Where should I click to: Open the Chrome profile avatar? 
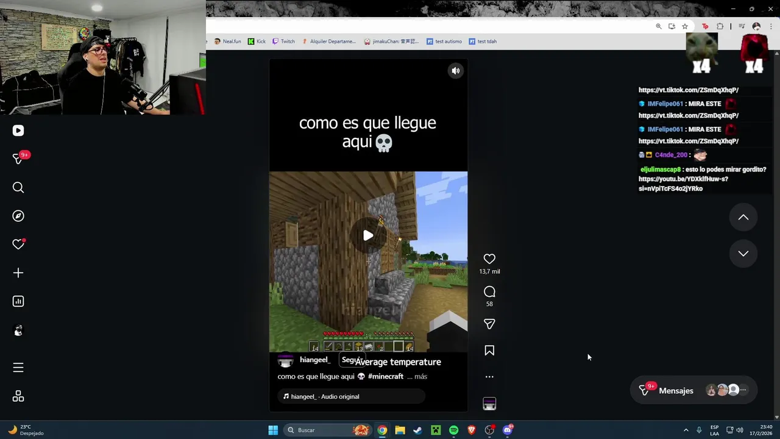pyautogui.click(x=756, y=26)
